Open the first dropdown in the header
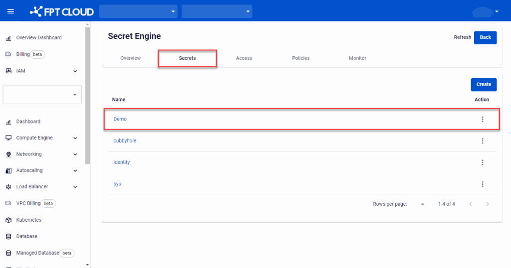This screenshot has height=268, width=511. coord(138,11)
